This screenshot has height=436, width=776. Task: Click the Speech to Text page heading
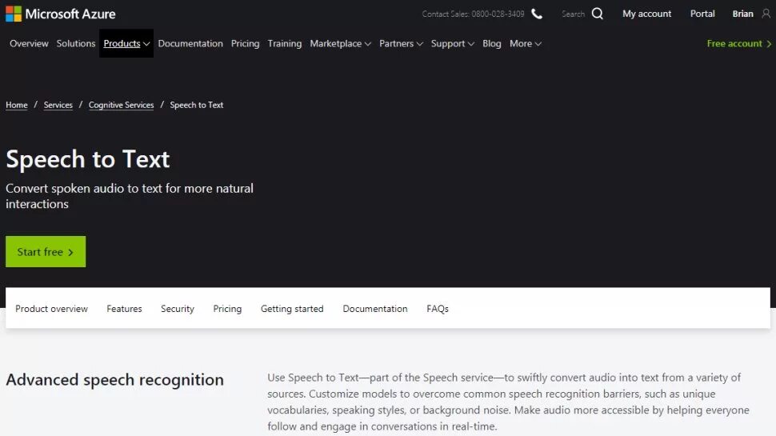87,159
